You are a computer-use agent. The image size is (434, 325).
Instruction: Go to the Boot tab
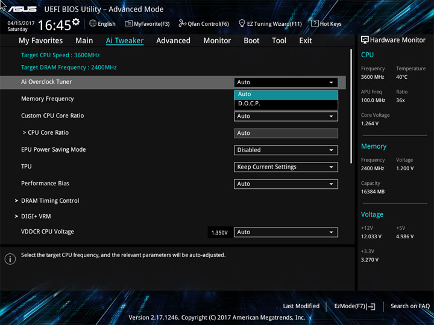(251, 41)
